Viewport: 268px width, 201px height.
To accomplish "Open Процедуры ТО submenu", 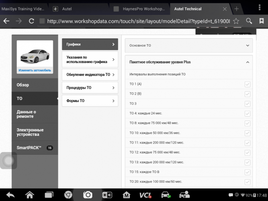I will click(x=90, y=88).
